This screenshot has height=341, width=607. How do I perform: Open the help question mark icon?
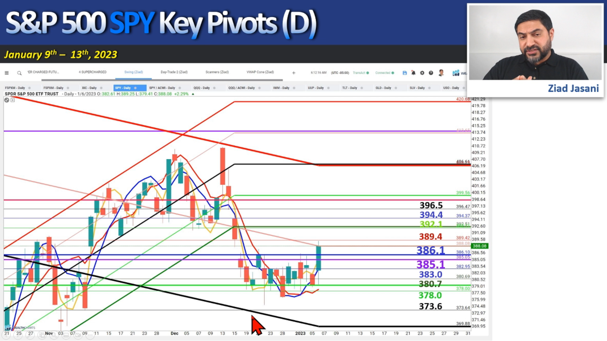[x=431, y=73]
